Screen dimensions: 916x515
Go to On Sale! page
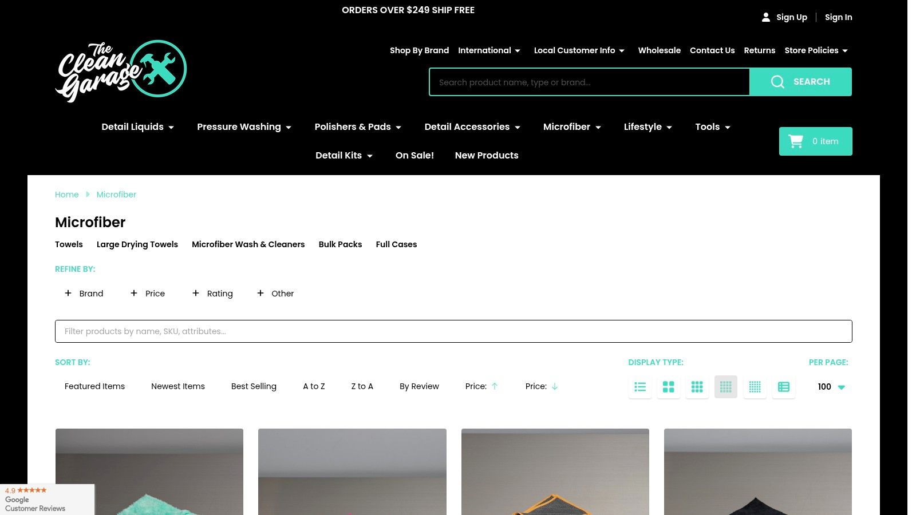[414, 156]
